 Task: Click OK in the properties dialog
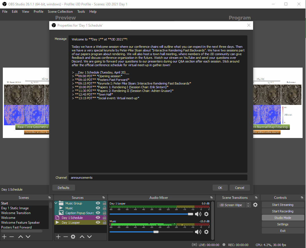(x=220, y=188)
